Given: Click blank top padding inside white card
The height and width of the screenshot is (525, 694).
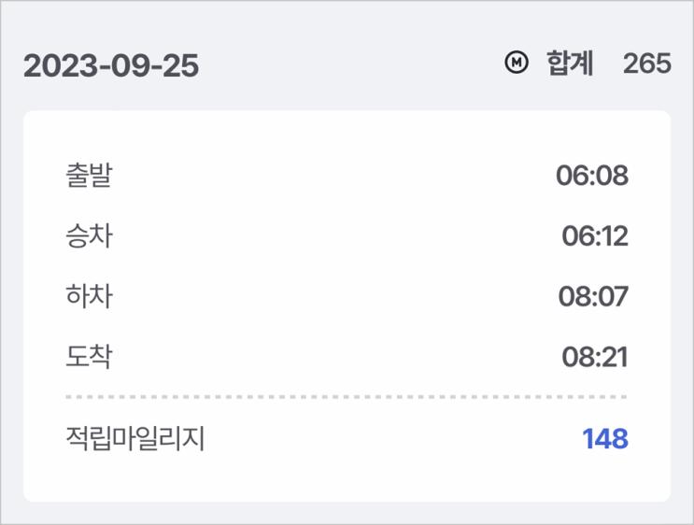Looking at the screenshot, I should (x=347, y=131).
